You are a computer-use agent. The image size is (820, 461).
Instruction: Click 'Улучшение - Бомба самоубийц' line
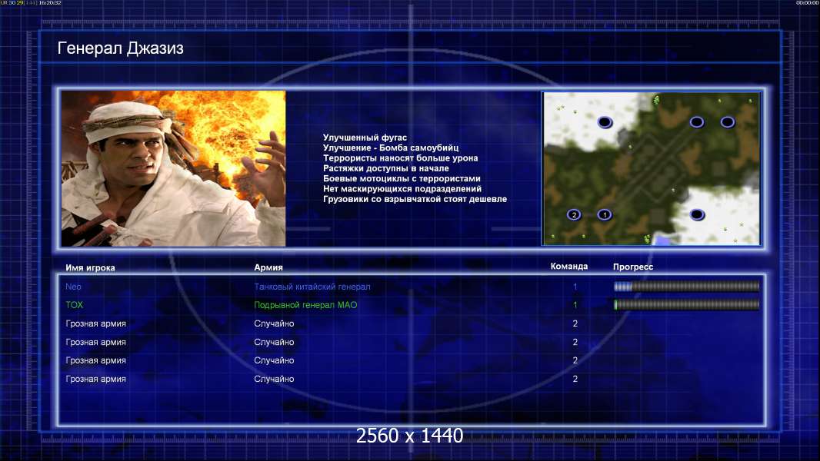pos(391,148)
